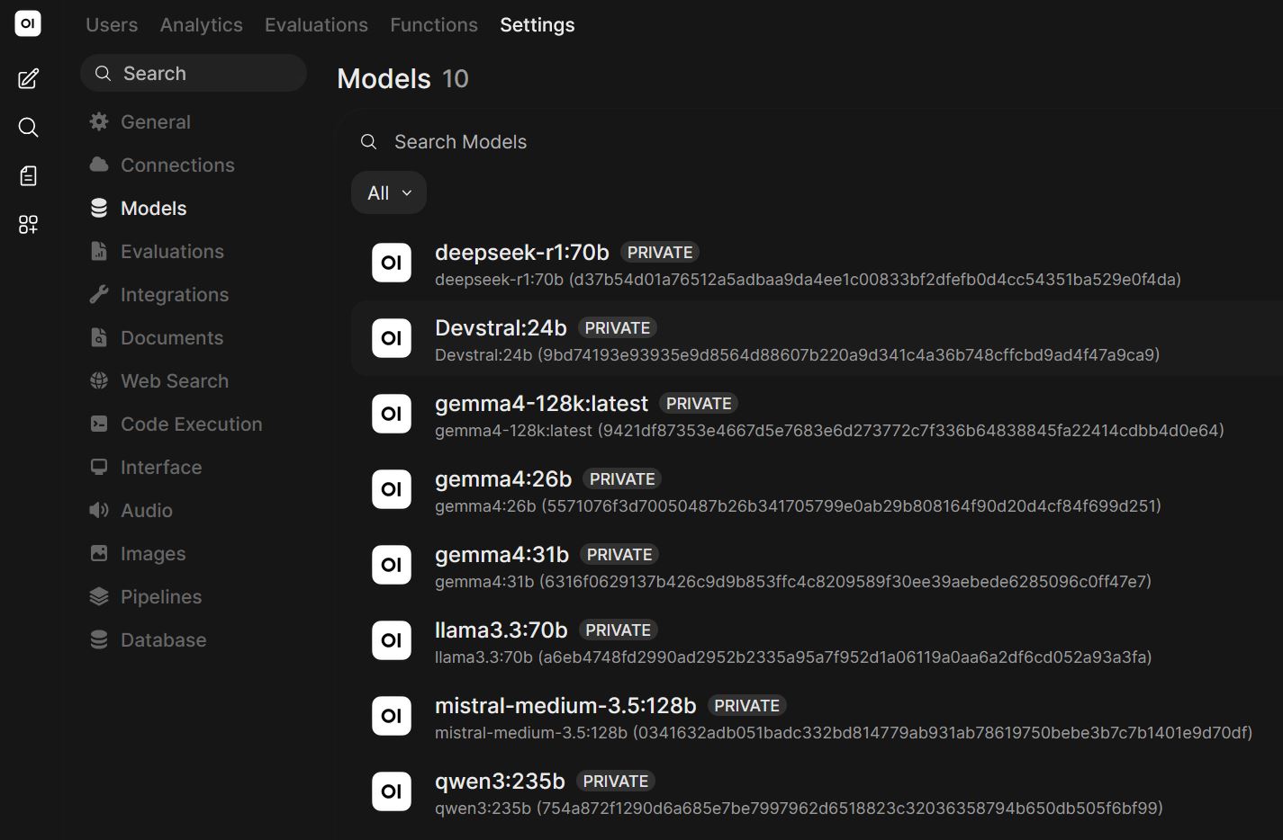Start a new chat with pencil icon
Image resolution: width=1283 pixels, height=840 pixels.
pos(28,78)
